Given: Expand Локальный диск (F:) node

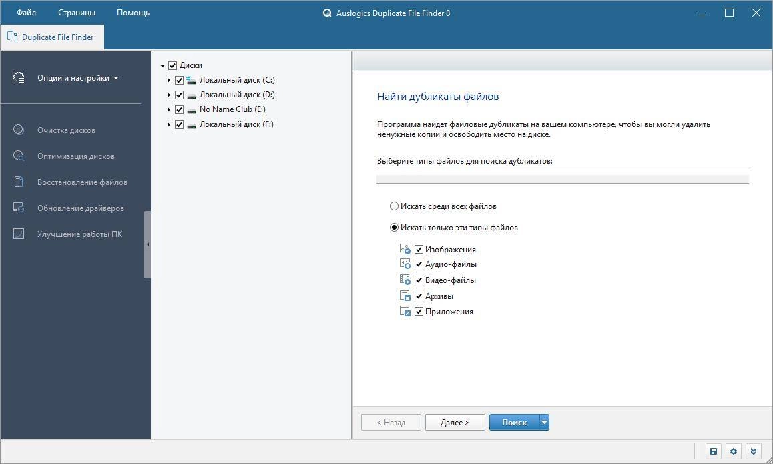Looking at the screenshot, I should point(169,125).
